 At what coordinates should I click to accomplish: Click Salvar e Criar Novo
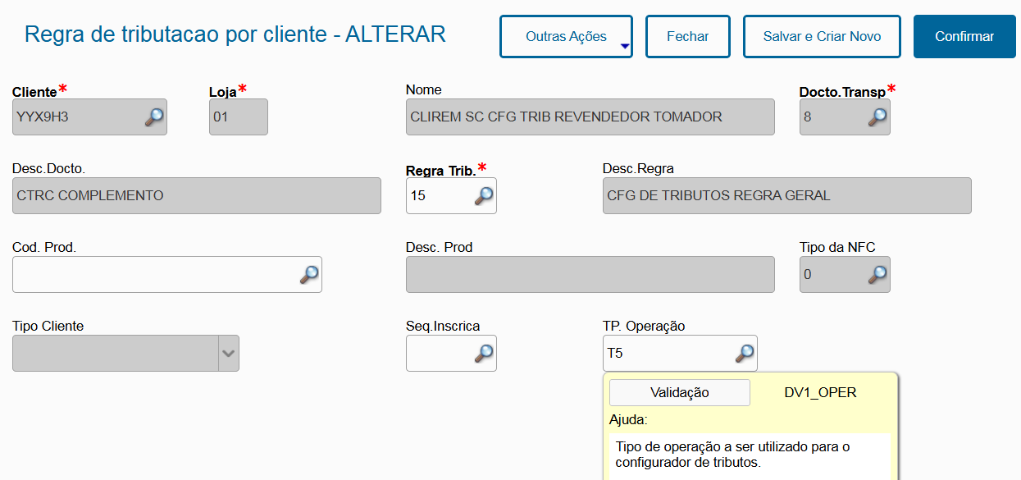pyautogui.click(x=822, y=37)
